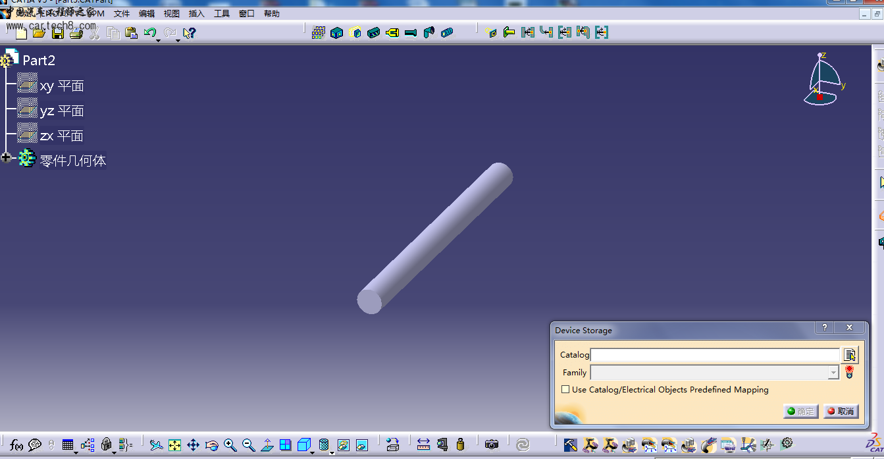
Task: Open the 编辑 menu
Action: [x=147, y=13]
